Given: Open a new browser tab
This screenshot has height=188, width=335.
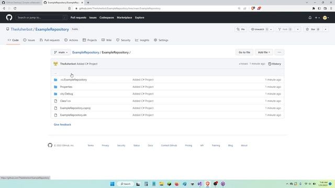Looking at the screenshot, I should 88,3.
